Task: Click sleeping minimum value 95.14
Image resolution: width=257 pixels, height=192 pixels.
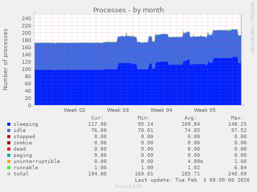Action: click(145, 124)
